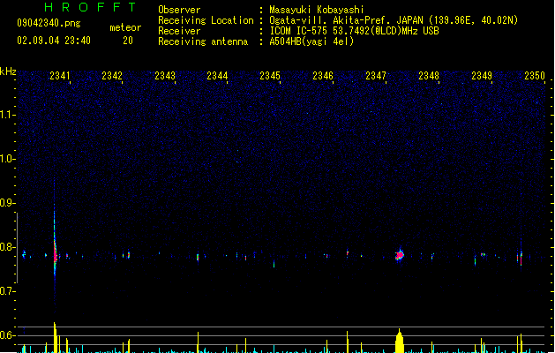555x353 pixels.
Task: Click the 0.8 kHz frequency label
Action: (7, 247)
